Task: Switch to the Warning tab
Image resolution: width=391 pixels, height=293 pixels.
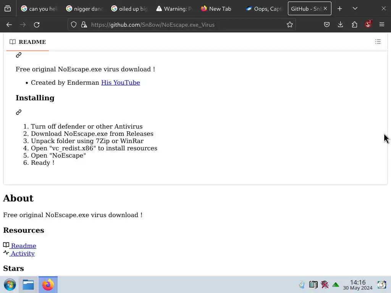Action: coord(174,9)
